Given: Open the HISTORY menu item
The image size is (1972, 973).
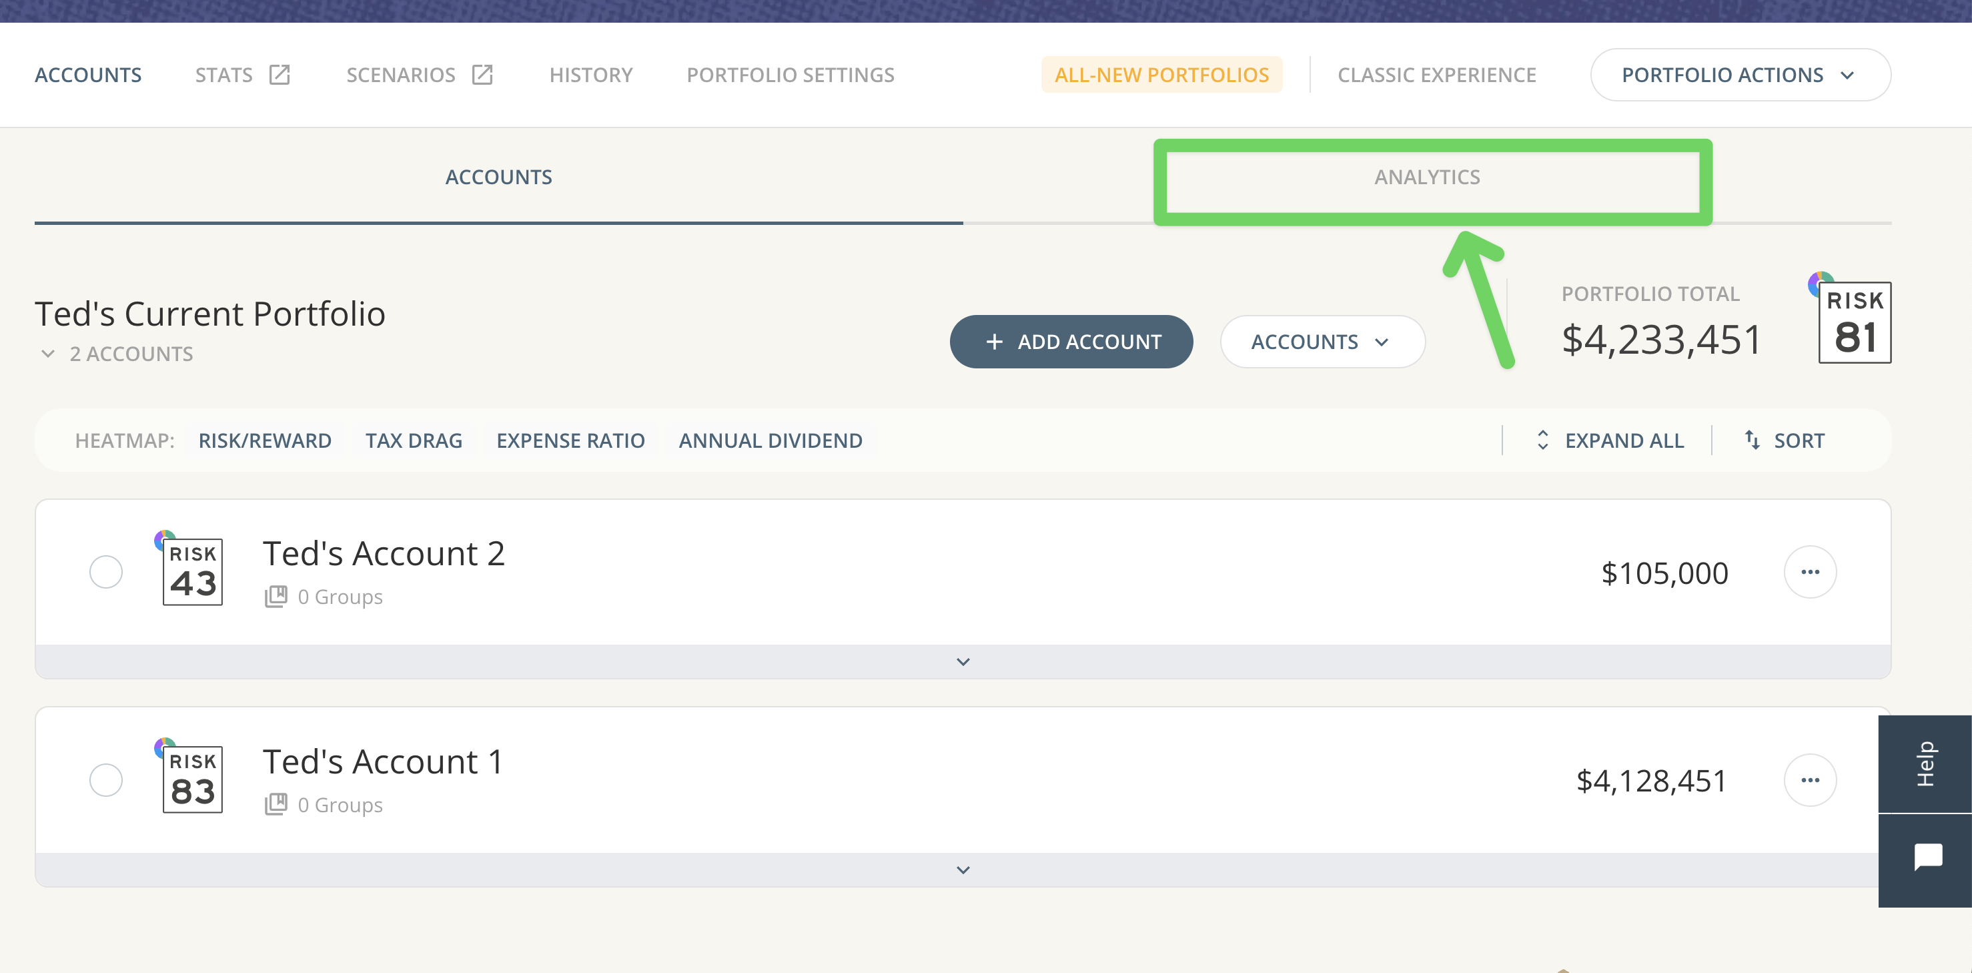Looking at the screenshot, I should click(590, 74).
